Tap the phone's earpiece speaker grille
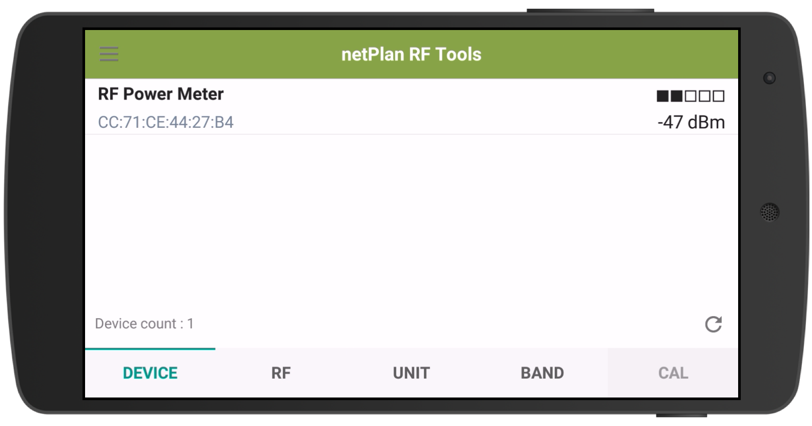812x426 pixels. [x=770, y=212]
